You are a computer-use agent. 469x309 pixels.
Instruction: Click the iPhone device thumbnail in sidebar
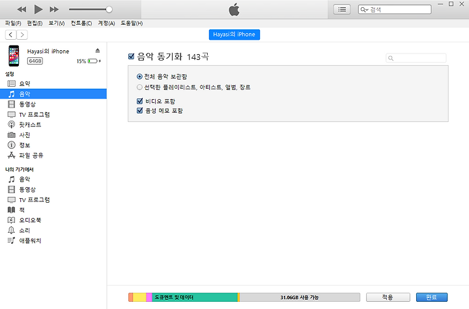14,55
